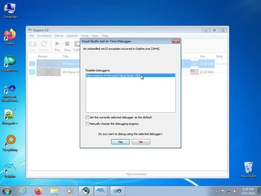This screenshot has height=196, width=261.
Task: Click the Open toolbar icon in Dolphin
Action: point(32,46)
